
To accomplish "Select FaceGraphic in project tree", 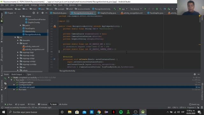I will click(29, 28).
